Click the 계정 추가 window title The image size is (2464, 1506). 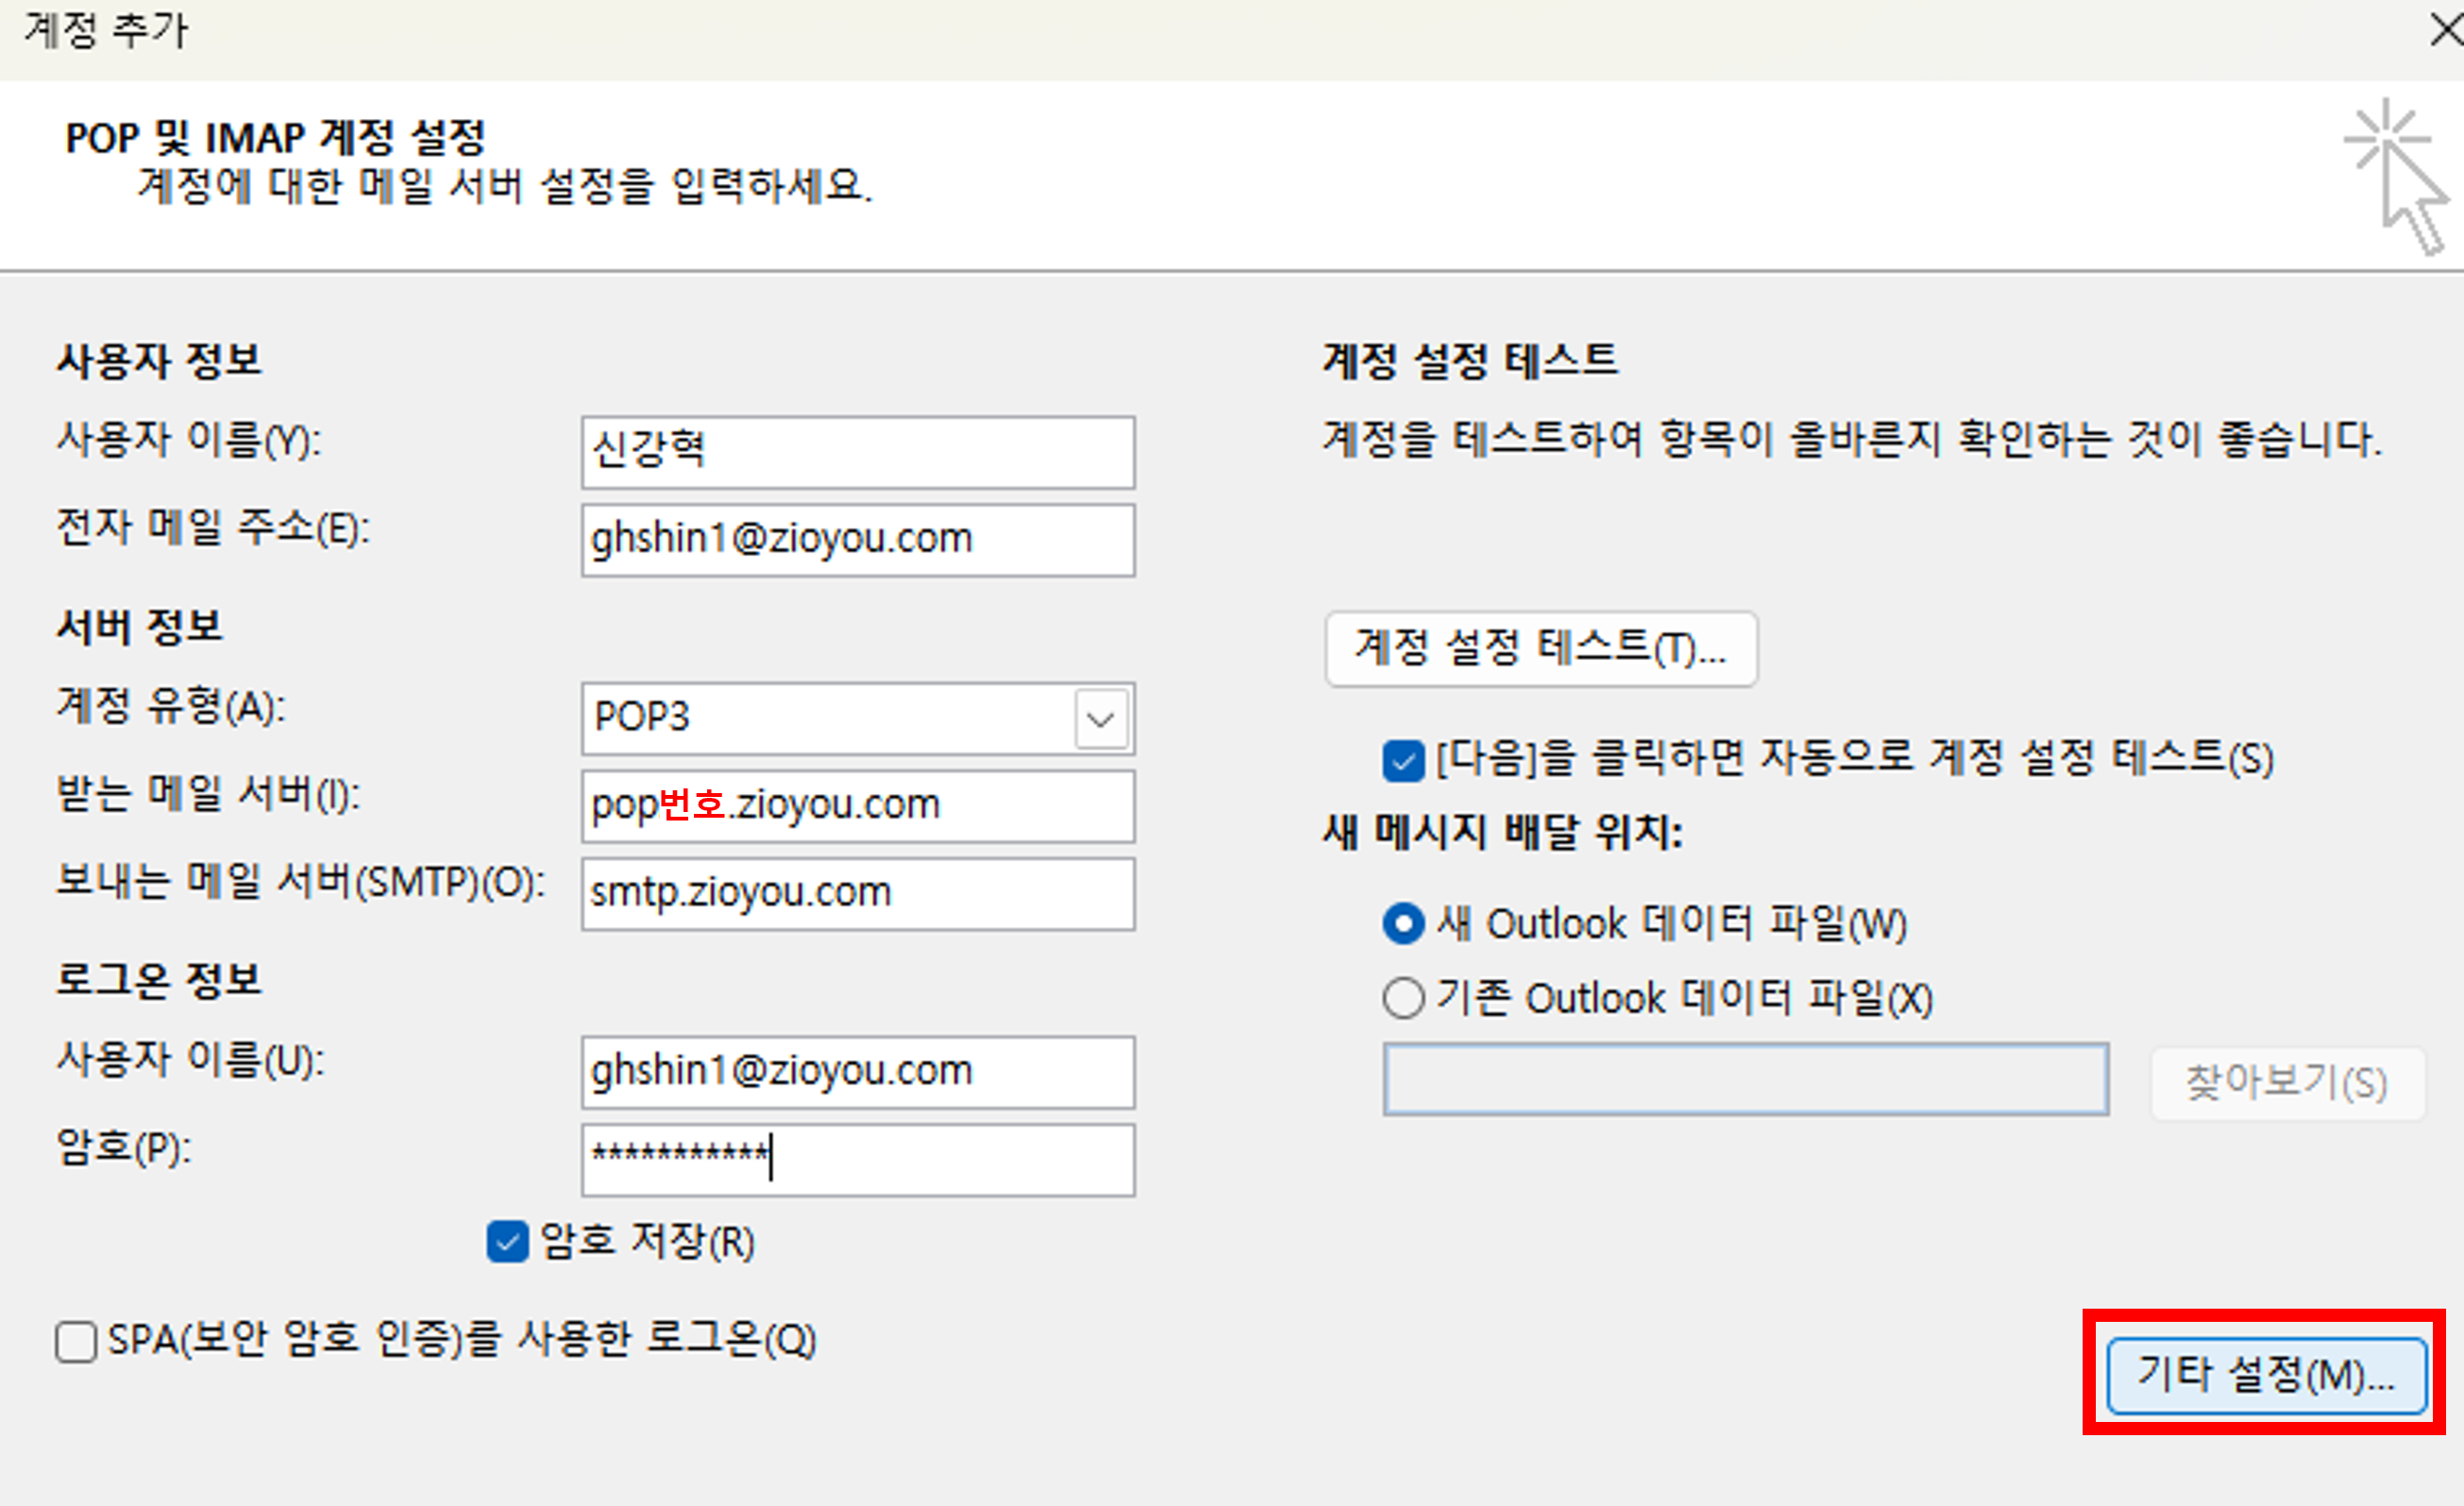106,30
